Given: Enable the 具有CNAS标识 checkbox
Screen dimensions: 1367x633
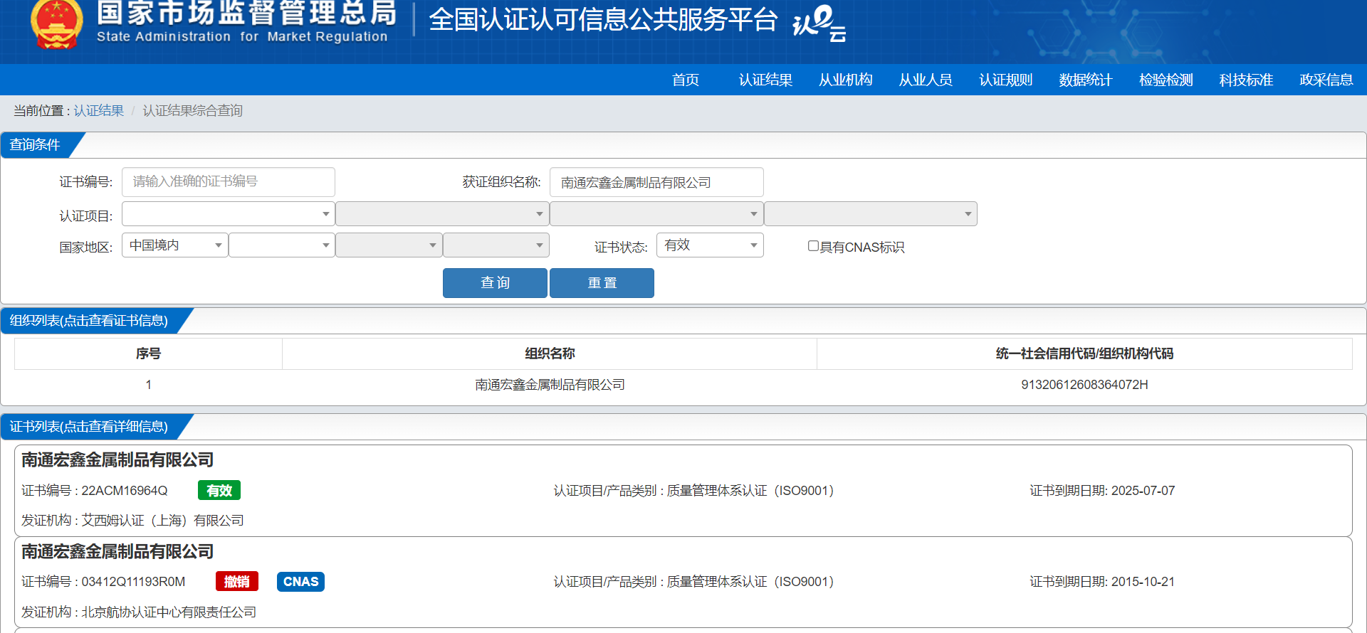Looking at the screenshot, I should 813,246.
